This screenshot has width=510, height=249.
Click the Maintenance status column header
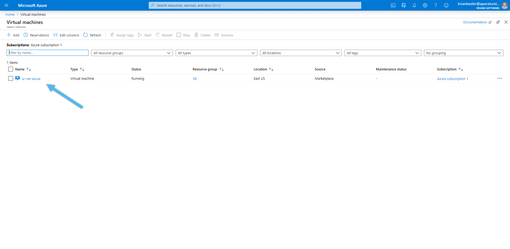pyautogui.click(x=391, y=69)
